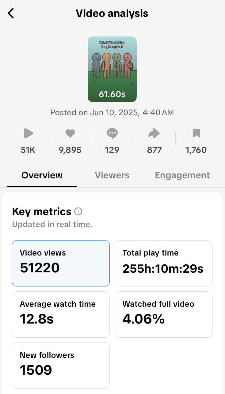Viewport: 225px width, 394px height.
Task: Select the New followers card
Action: [x=61, y=366]
